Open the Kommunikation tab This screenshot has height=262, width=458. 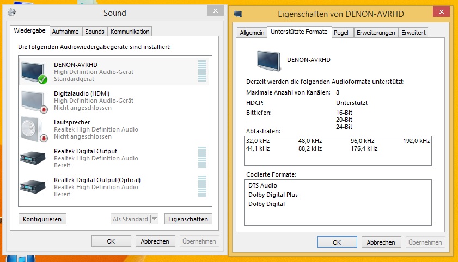click(130, 32)
